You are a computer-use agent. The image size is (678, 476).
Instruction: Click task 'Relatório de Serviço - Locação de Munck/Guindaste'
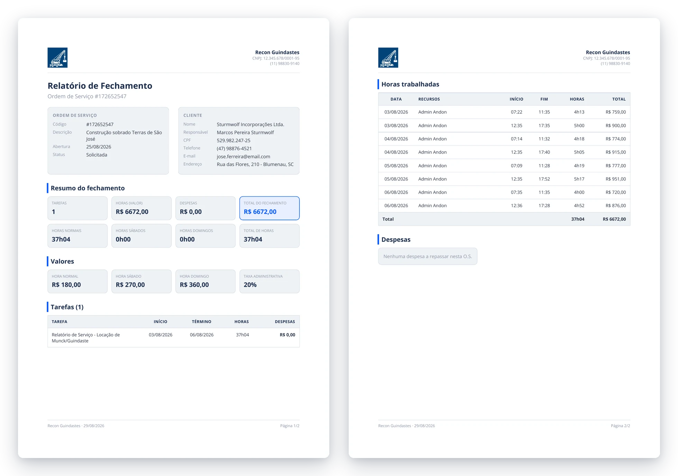[86, 338]
